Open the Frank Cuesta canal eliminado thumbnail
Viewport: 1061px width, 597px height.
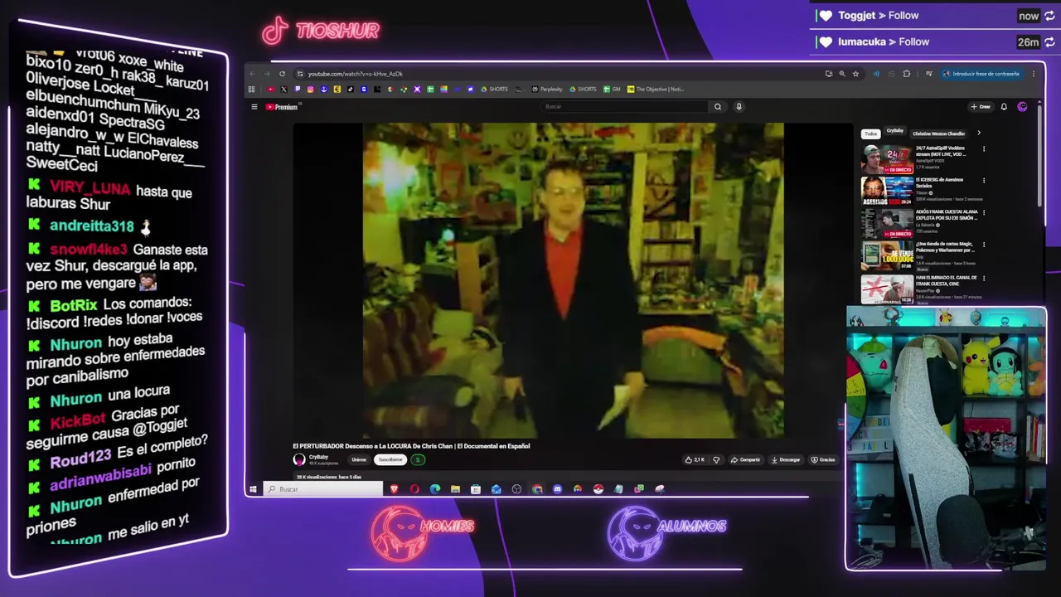pos(887,289)
